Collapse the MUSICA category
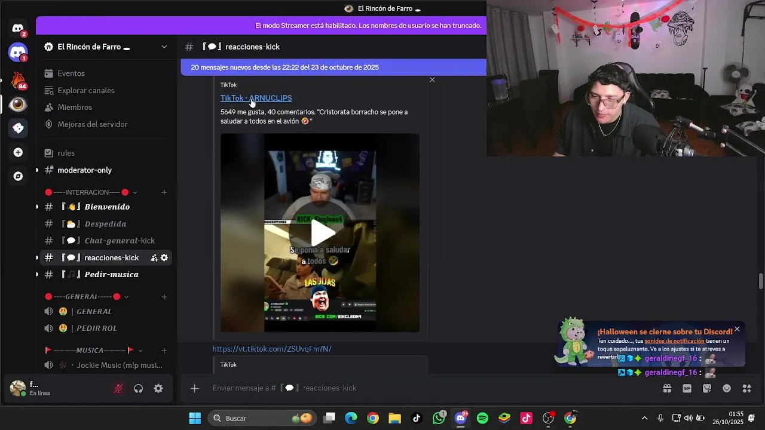This screenshot has height=430, width=765. (x=93, y=350)
